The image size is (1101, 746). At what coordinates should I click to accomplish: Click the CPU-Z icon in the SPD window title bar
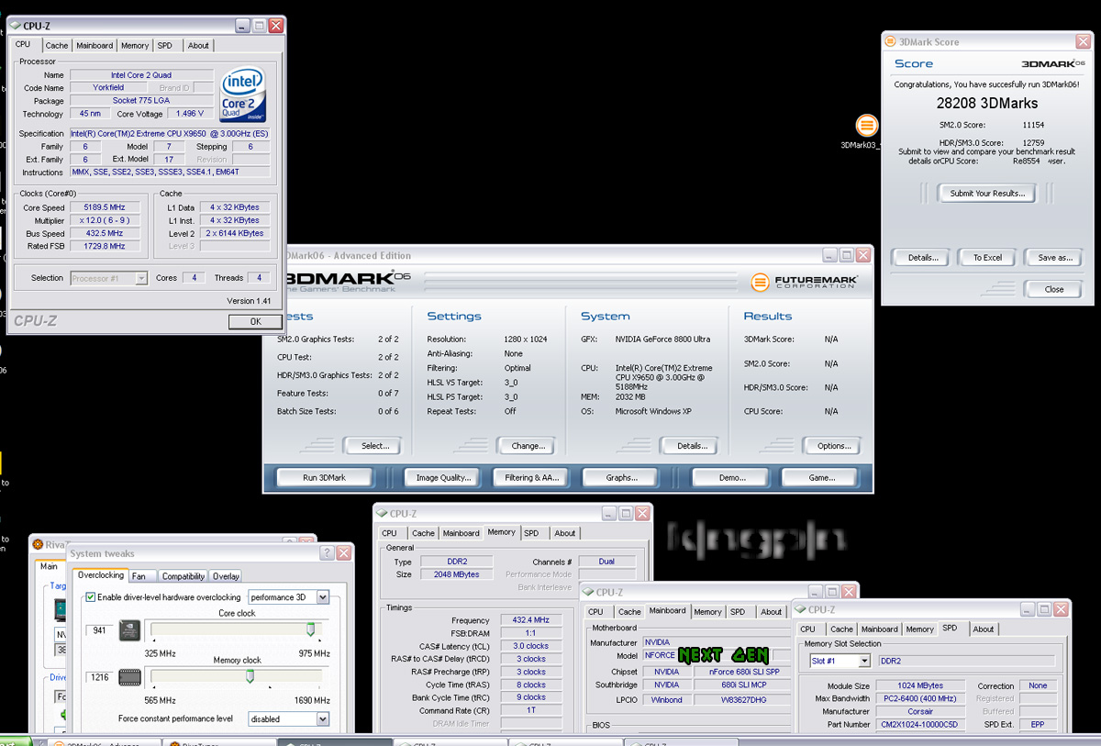tap(800, 609)
